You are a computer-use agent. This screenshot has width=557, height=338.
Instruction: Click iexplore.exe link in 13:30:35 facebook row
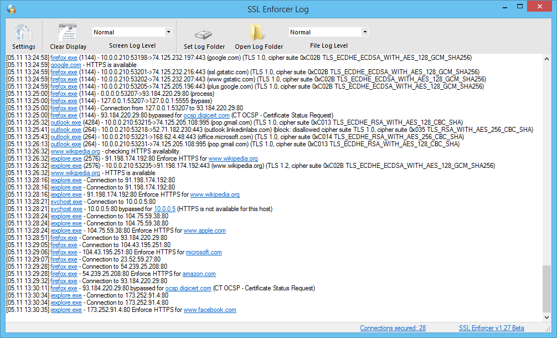(66, 310)
